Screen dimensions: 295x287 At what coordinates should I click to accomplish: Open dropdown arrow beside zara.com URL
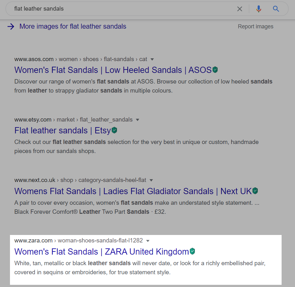coord(148,241)
